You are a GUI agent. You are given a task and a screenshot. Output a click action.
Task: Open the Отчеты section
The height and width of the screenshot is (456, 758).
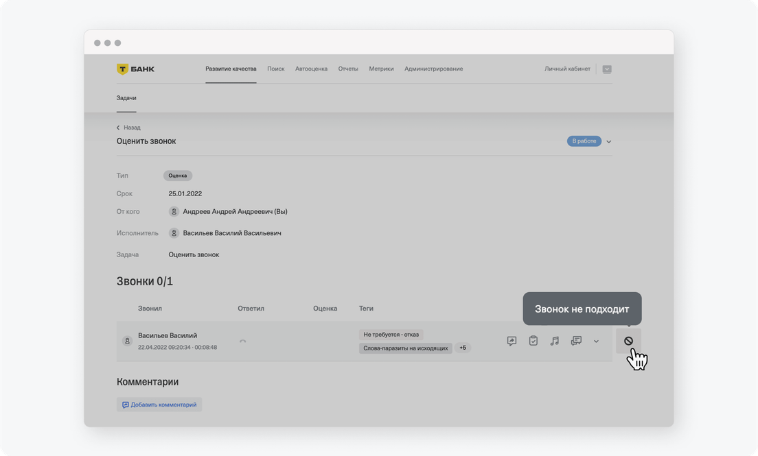[x=348, y=69]
